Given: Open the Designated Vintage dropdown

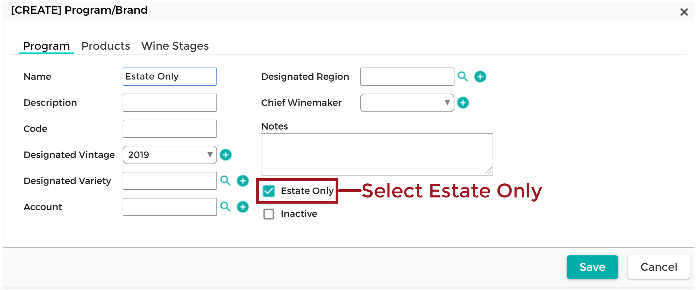Looking at the screenshot, I should tap(170, 155).
